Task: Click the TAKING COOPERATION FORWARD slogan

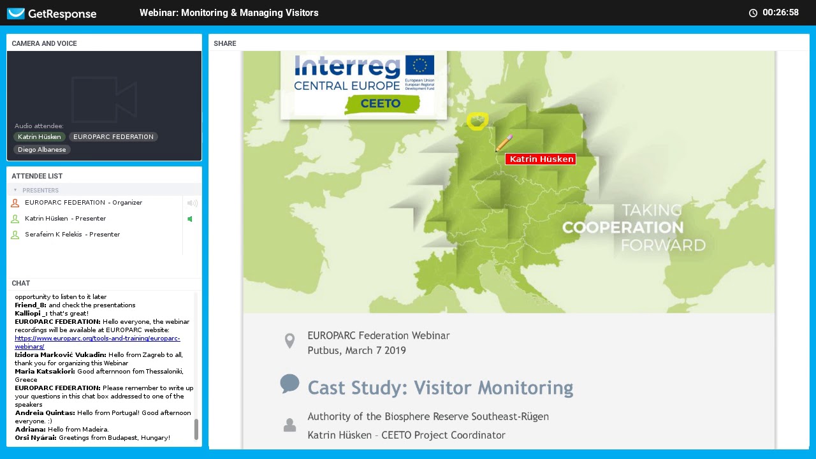Action: point(634,228)
